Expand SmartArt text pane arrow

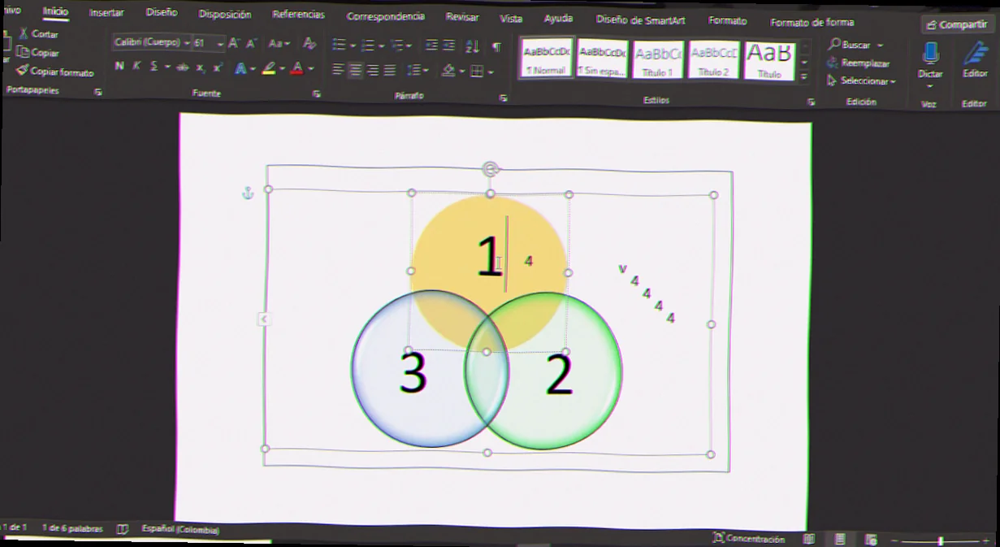(264, 319)
